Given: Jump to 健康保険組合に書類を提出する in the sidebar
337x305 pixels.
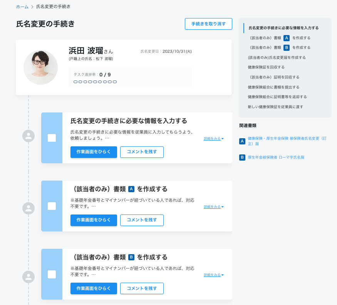Looking at the screenshot, I should coord(273,87).
